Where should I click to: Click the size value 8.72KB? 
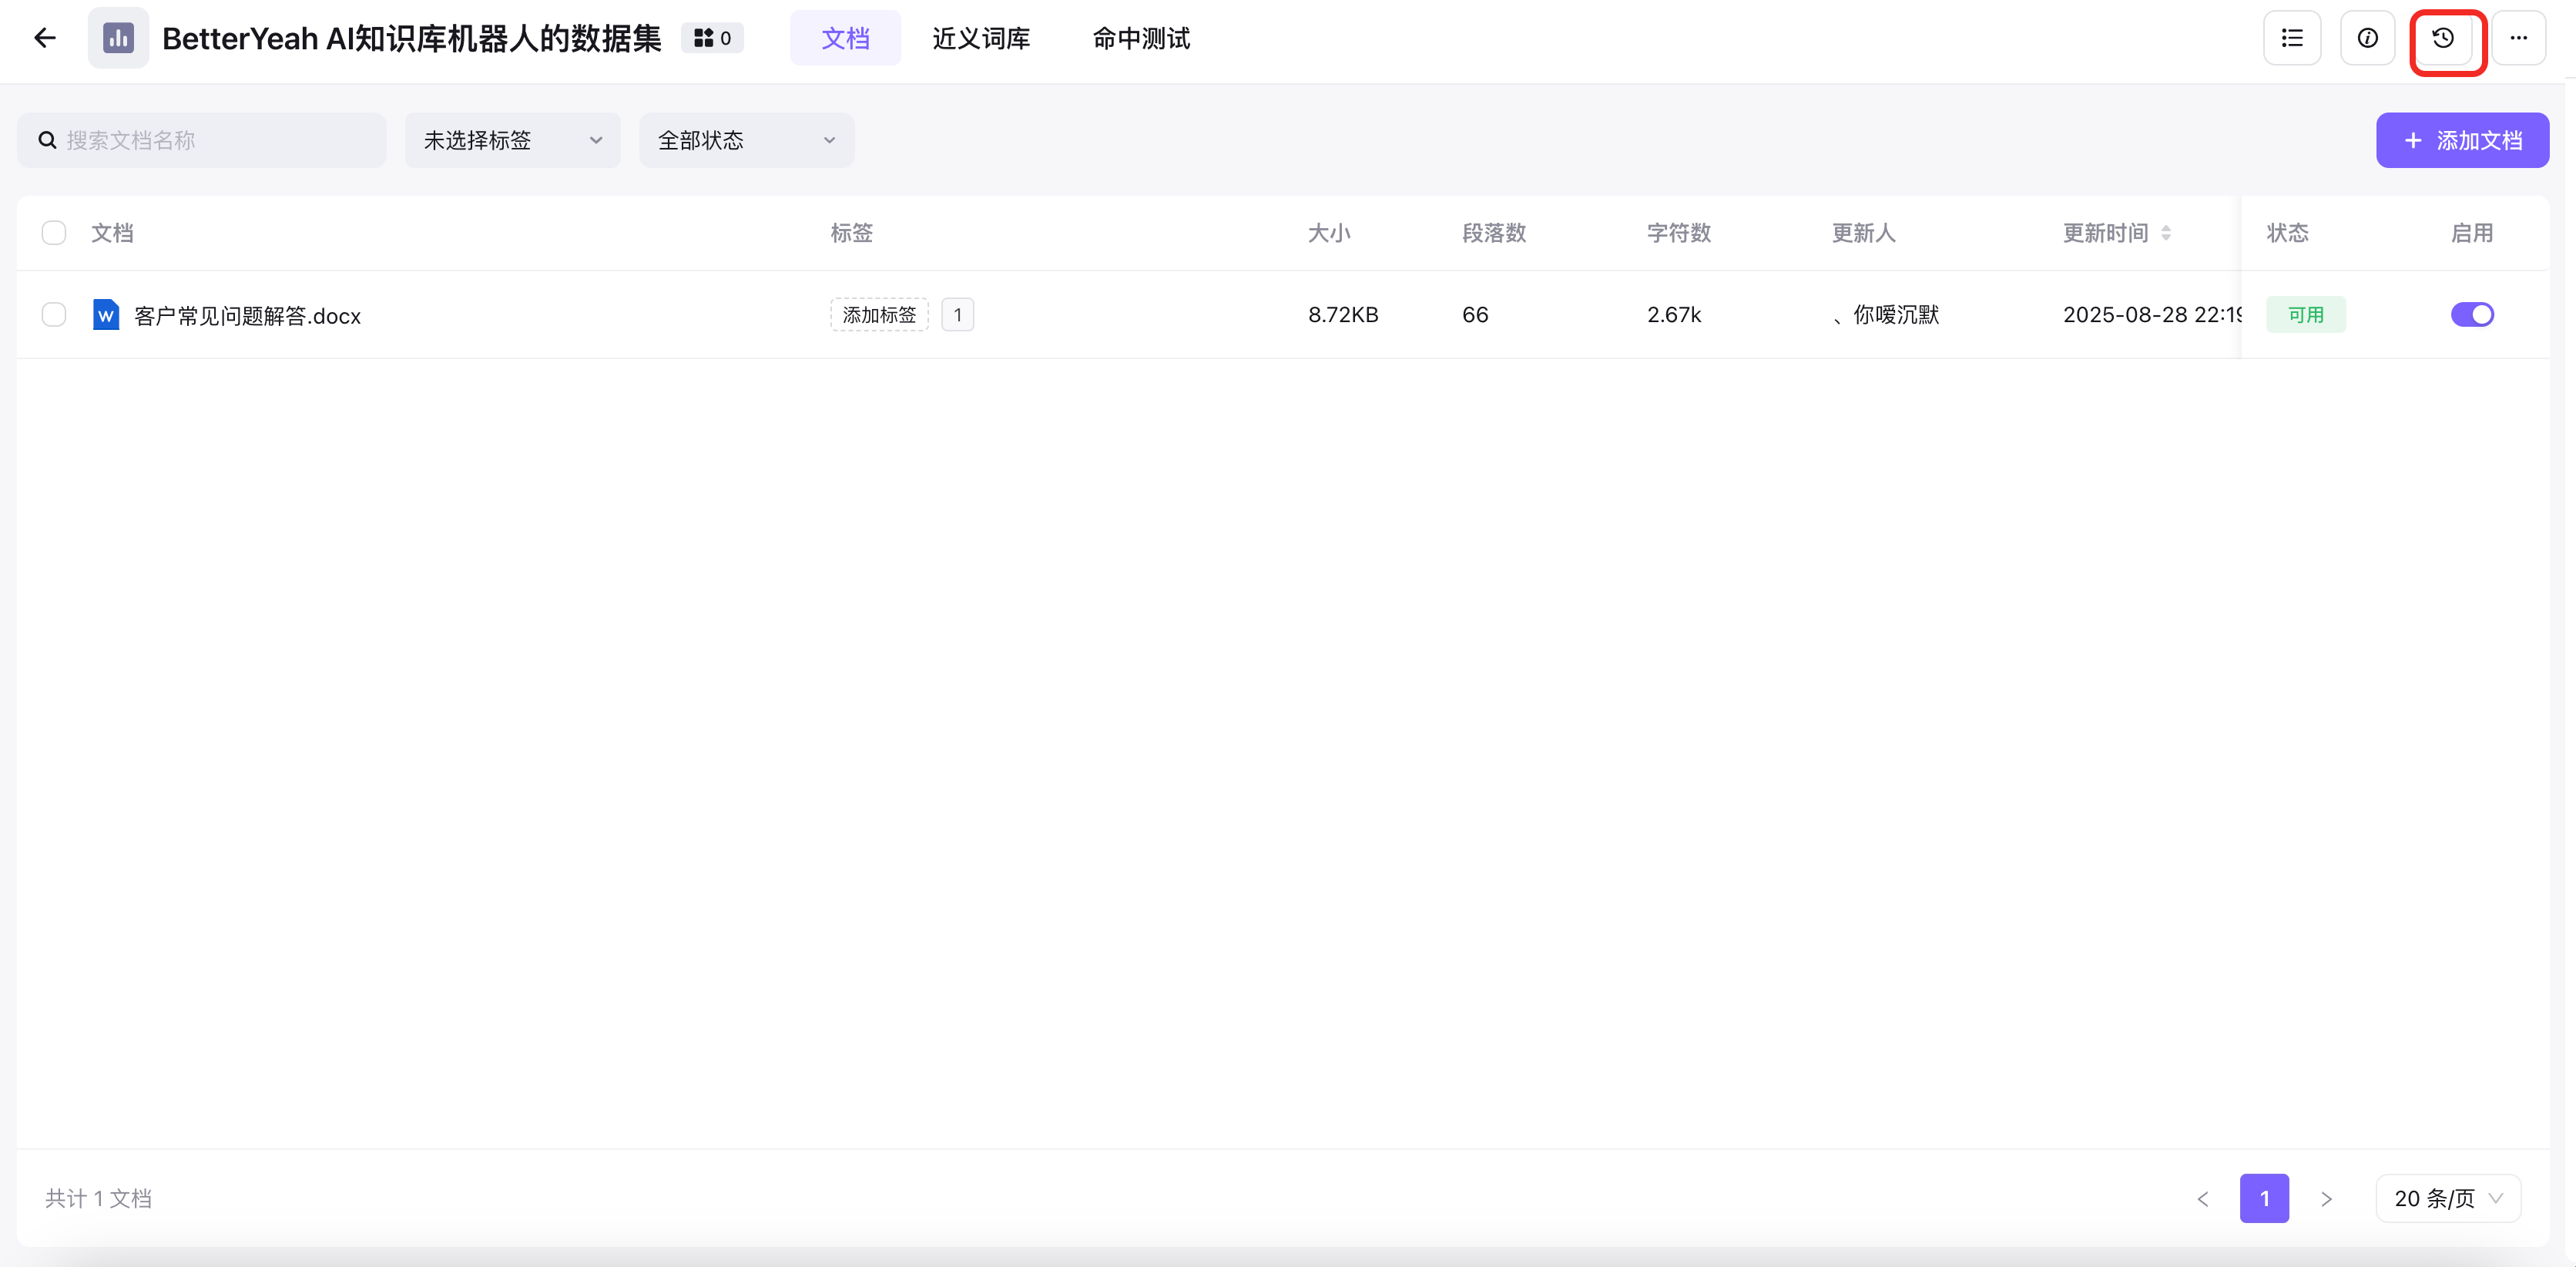click(1343, 315)
